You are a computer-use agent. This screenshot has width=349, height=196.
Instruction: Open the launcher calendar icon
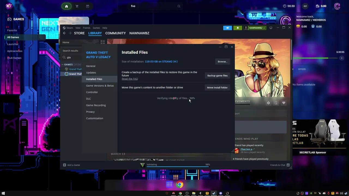pyautogui.click(x=88, y=6)
